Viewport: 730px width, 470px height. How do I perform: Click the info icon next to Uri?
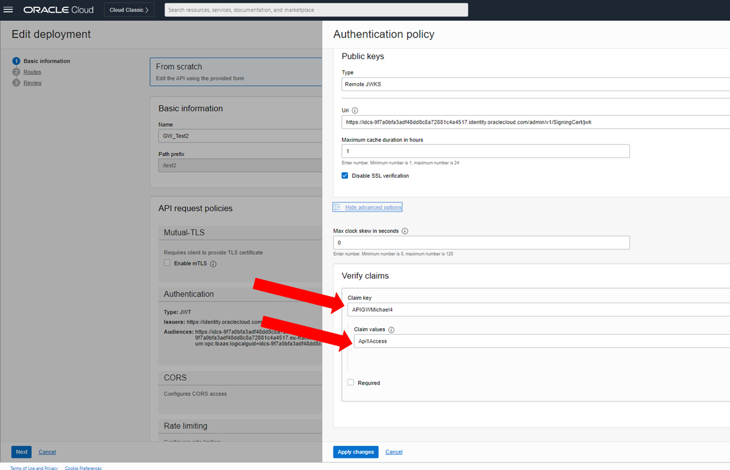click(x=355, y=110)
